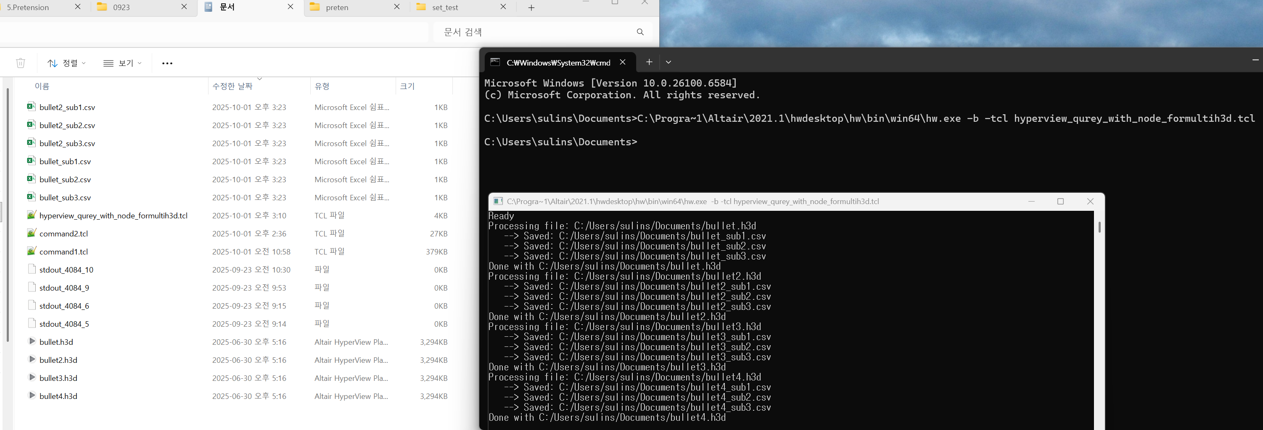
Task: Click the '2025-10-01 오후 3:10' modified date
Action: [249, 215]
